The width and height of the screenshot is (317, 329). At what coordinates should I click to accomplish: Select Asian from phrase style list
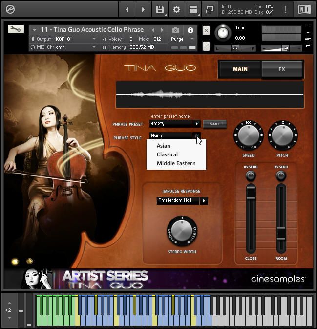(164, 146)
